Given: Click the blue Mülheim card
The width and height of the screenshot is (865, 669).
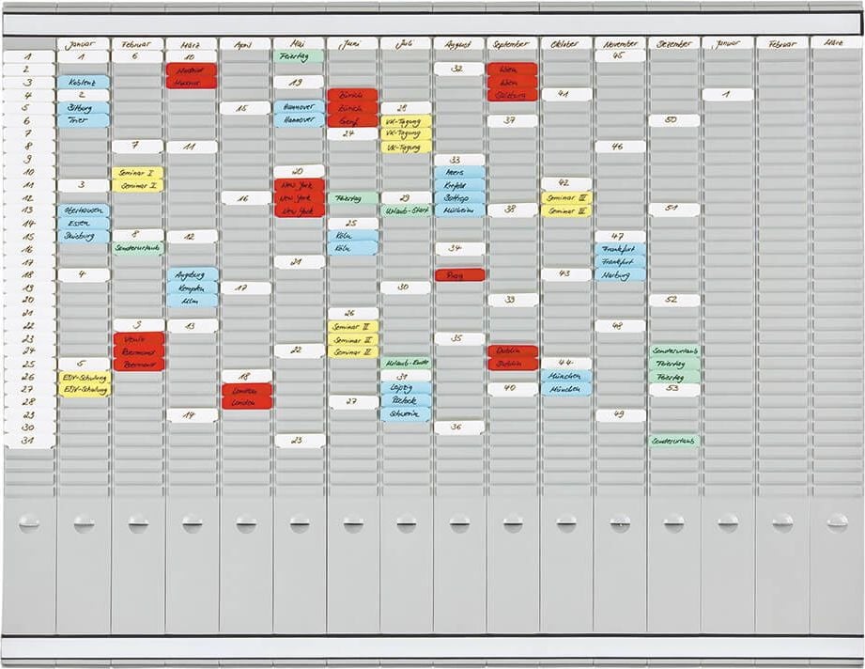Looking at the screenshot, I should [459, 210].
